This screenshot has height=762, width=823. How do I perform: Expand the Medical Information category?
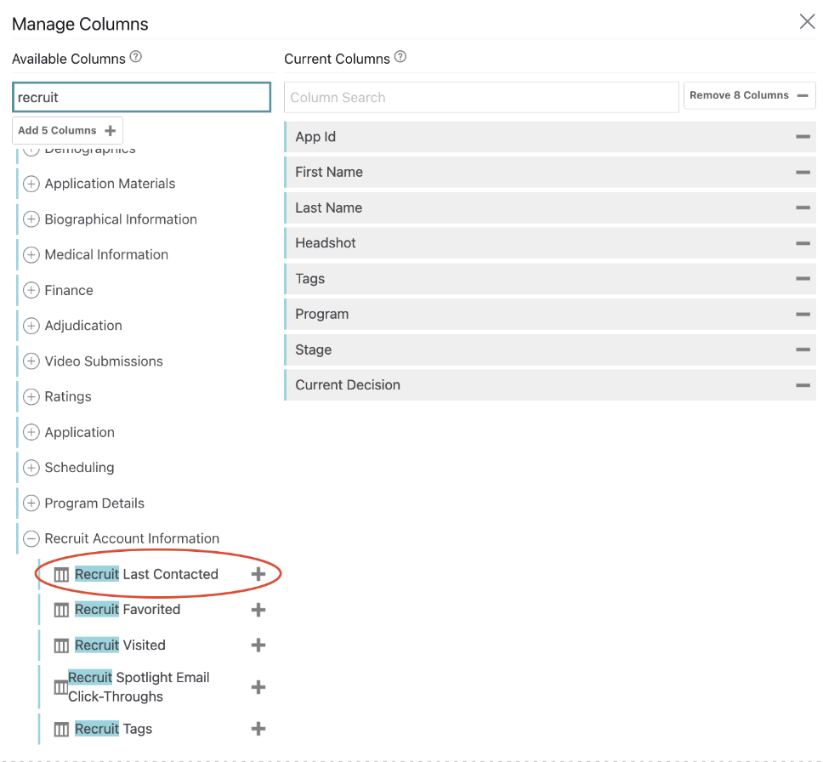(x=31, y=254)
